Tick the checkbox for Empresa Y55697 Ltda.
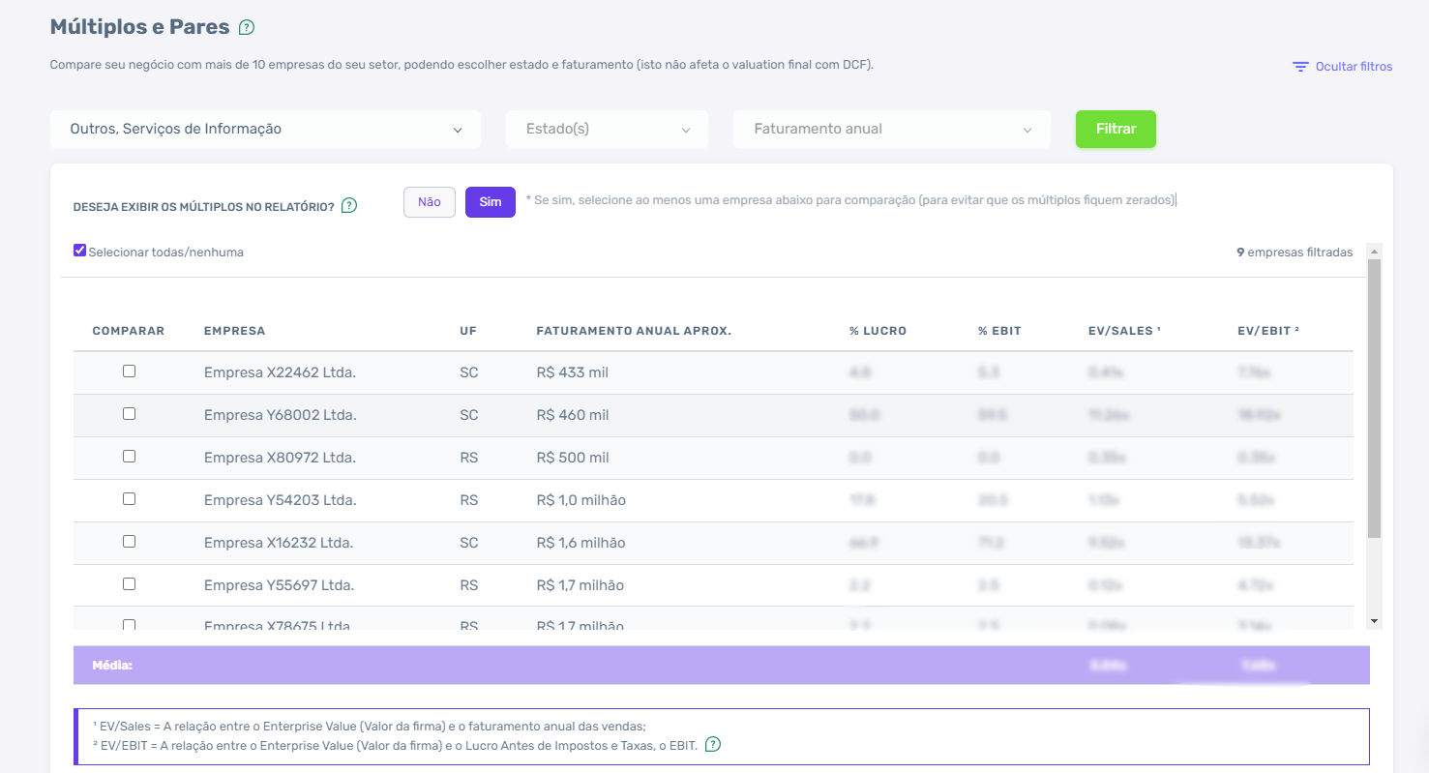 (129, 584)
